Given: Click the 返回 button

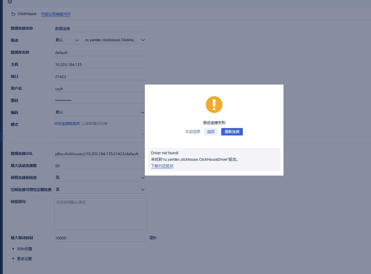Looking at the screenshot, I should click(211, 132).
